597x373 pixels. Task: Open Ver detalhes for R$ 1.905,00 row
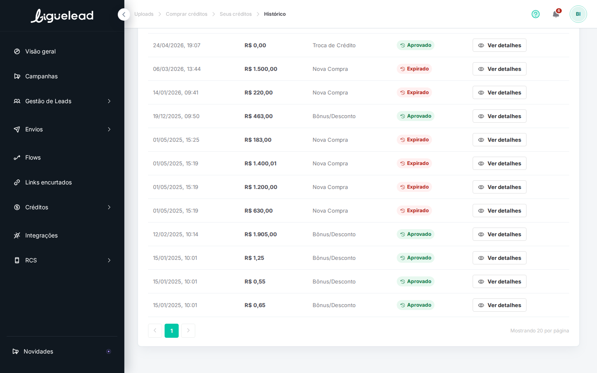tap(500, 234)
